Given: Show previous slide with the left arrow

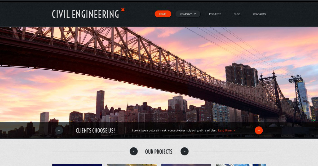Looking at the screenshot, I should point(59,130).
